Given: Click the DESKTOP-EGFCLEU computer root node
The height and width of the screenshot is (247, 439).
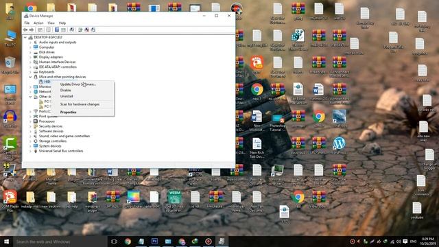Looking at the screenshot, I should pyautogui.click(x=48, y=37).
